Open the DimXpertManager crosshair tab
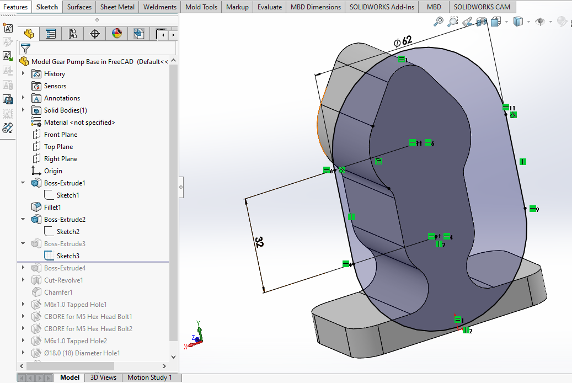 pyautogui.click(x=95, y=34)
